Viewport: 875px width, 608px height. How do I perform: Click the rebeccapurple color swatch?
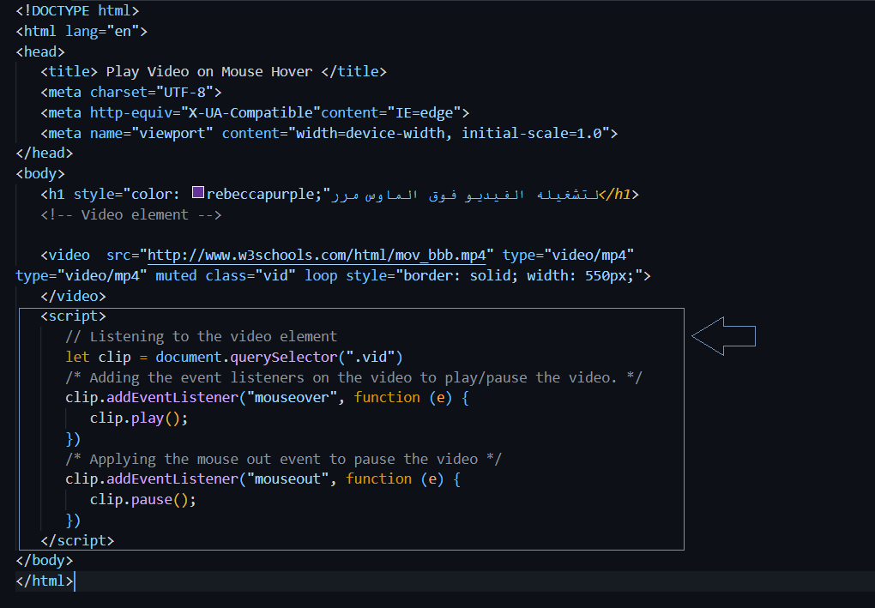tap(198, 195)
